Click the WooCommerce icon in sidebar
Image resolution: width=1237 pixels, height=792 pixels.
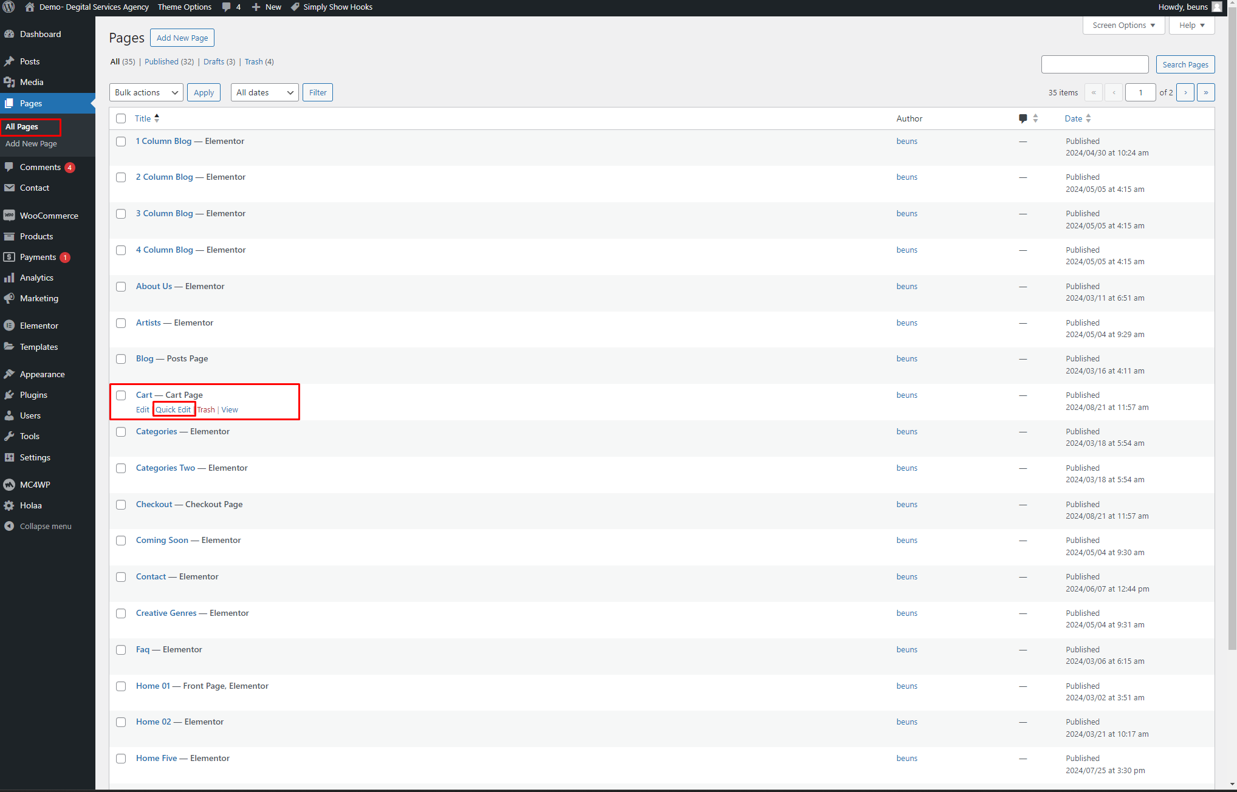click(x=9, y=216)
